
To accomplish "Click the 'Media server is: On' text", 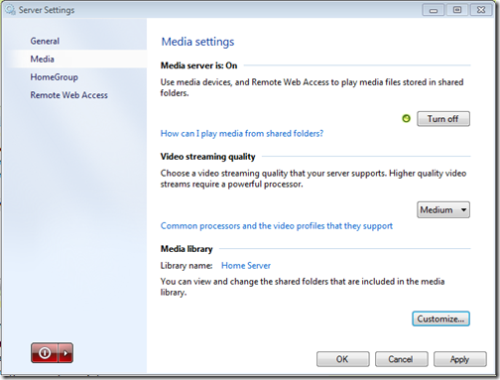I will pyautogui.click(x=198, y=65).
